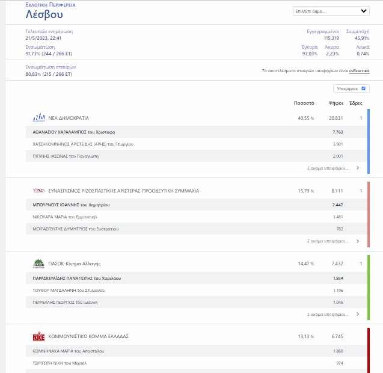The image size is (383, 373).
Task: Expand 2 more candidates under SYRIZA
Action: point(327,241)
